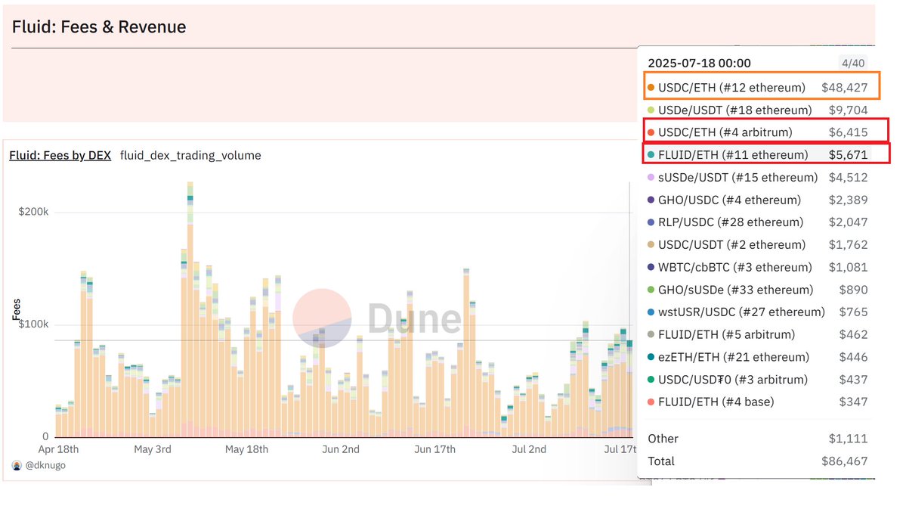Click the Jun 2nd x-axis label
Image resolution: width=906 pixels, height=509 pixels.
pyautogui.click(x=341, y=449)
